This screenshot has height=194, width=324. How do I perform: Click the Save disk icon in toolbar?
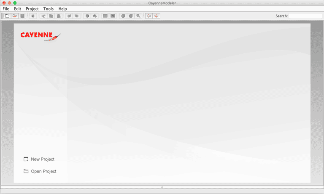click(x=23, y=16)
